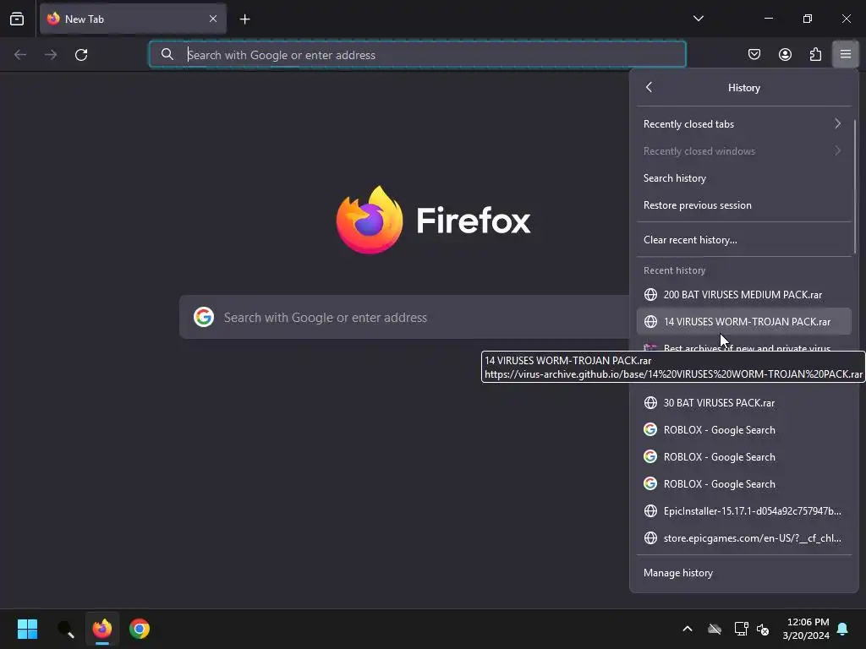Click the Google logo in homepage search box
866x649 pixels.
204,317
